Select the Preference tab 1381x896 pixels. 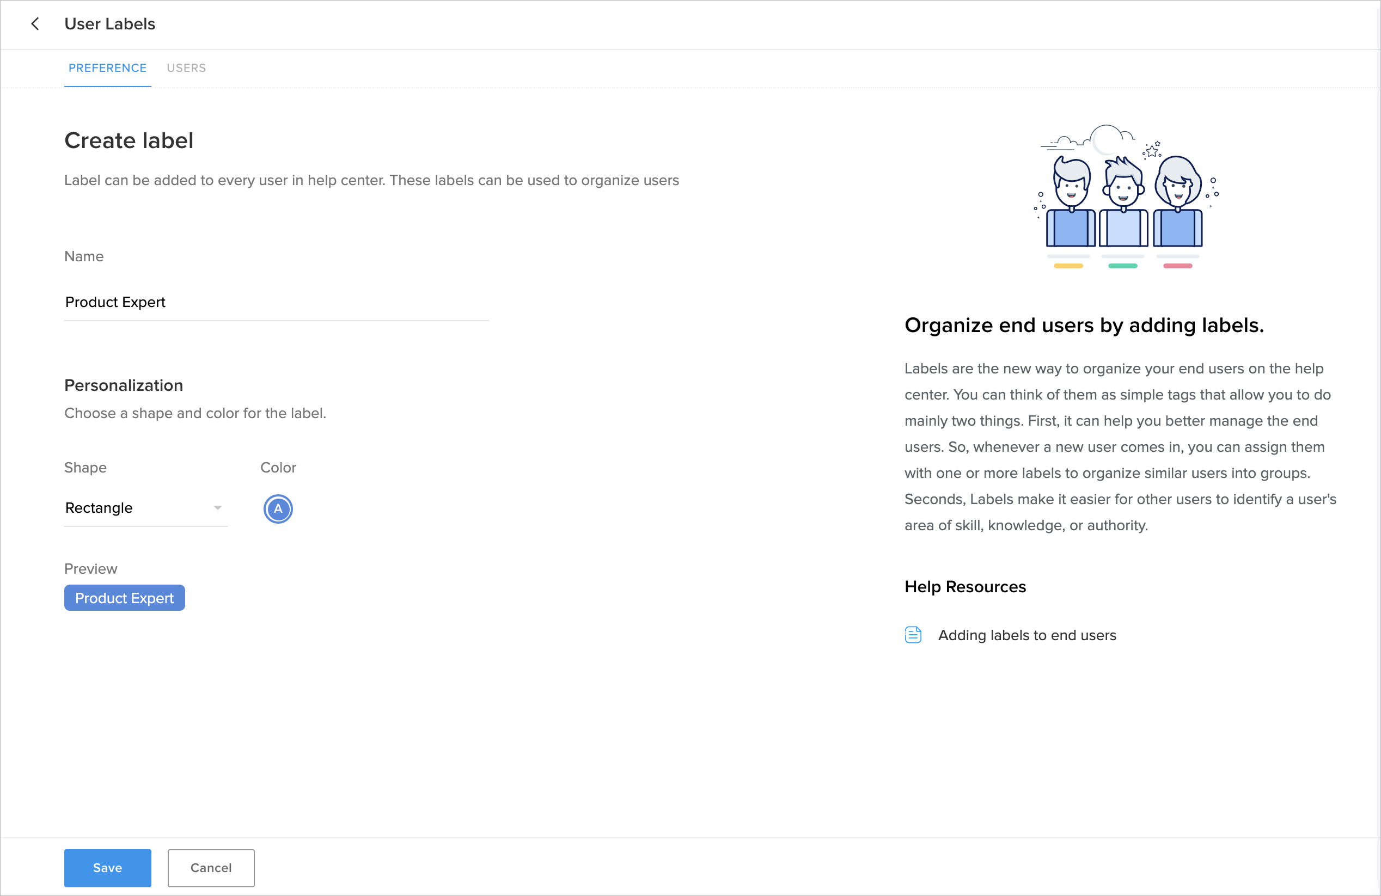[x=107, y=68]
